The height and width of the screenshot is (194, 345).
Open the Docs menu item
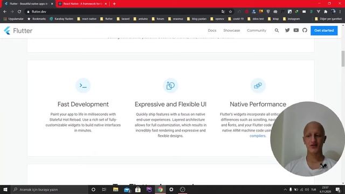click(x=212, y=31)
